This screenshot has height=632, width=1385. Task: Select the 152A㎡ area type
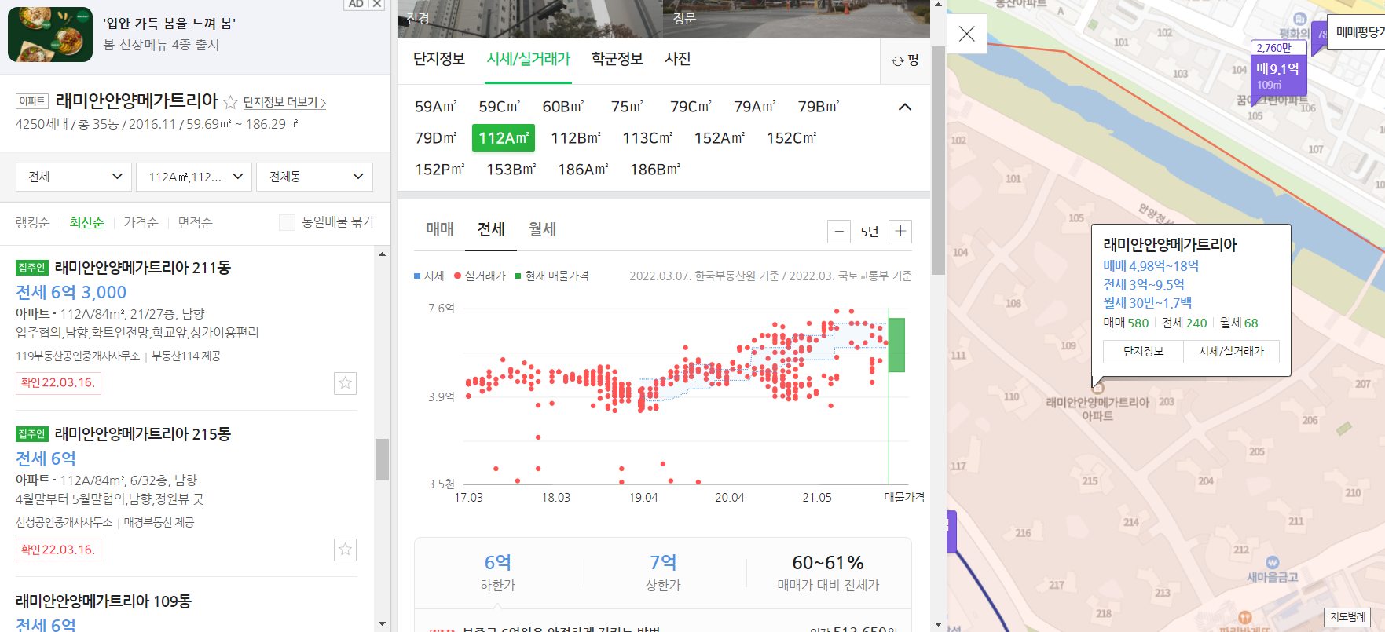point(720,138)
